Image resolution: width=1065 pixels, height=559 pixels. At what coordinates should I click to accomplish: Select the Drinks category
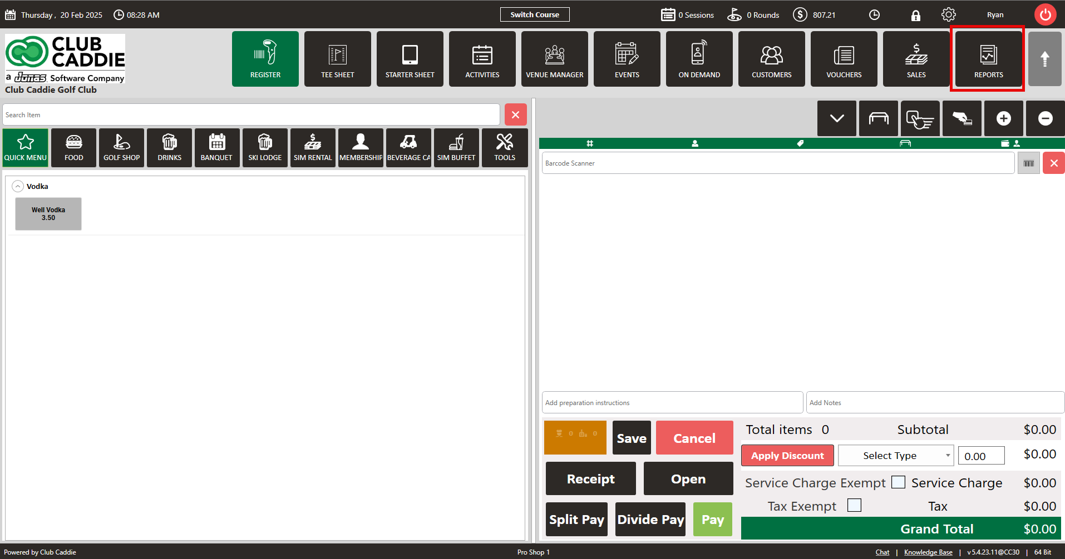[x=170, y=148]
